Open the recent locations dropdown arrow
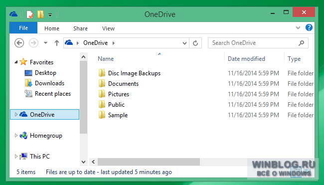The height and width of the screenshot is (185, 324). (x=46, y=43)
